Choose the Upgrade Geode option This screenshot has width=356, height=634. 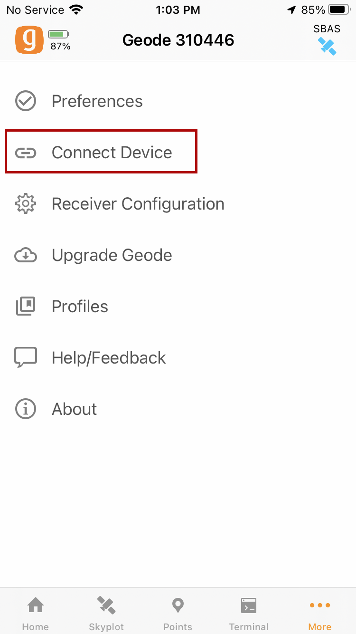click(112, 255)
